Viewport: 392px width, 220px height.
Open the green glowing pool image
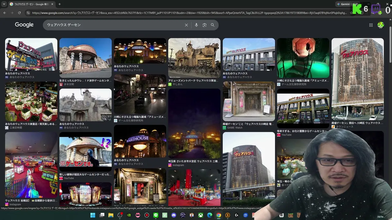[x=303, y=58]
